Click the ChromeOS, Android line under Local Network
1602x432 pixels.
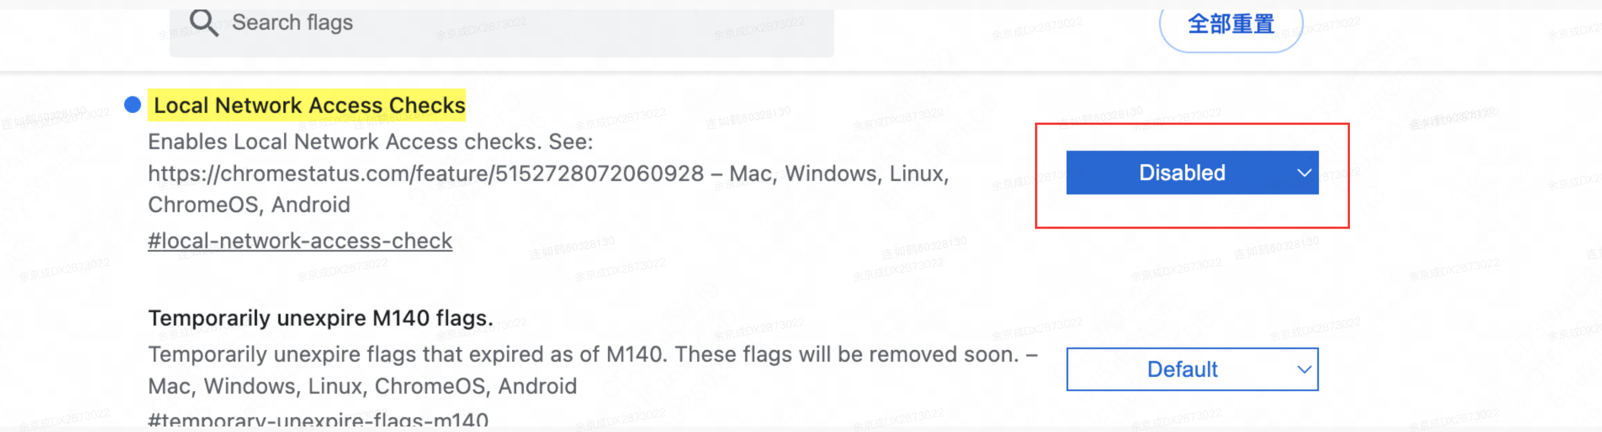pyautogui.click(x=249, y=205)
